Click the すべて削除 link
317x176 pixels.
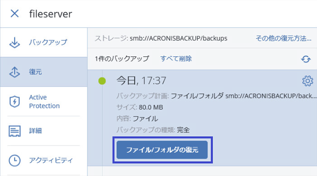point(176,58)
